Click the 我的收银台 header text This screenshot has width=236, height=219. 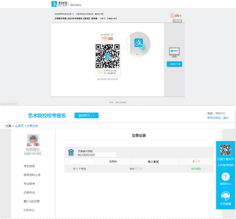click(76, 5)
